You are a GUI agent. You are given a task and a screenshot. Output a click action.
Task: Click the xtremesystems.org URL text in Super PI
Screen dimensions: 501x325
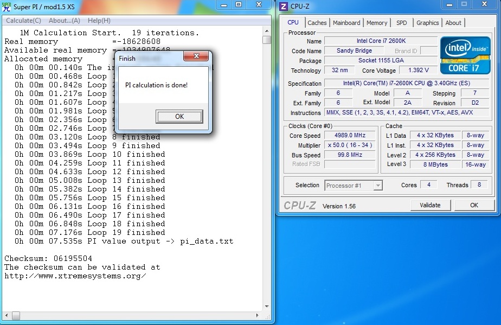click(x=75, y=276)
